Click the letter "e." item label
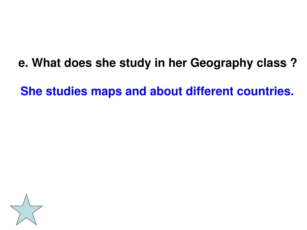This screenshot has width=307, height=230. tap(23, 64)
